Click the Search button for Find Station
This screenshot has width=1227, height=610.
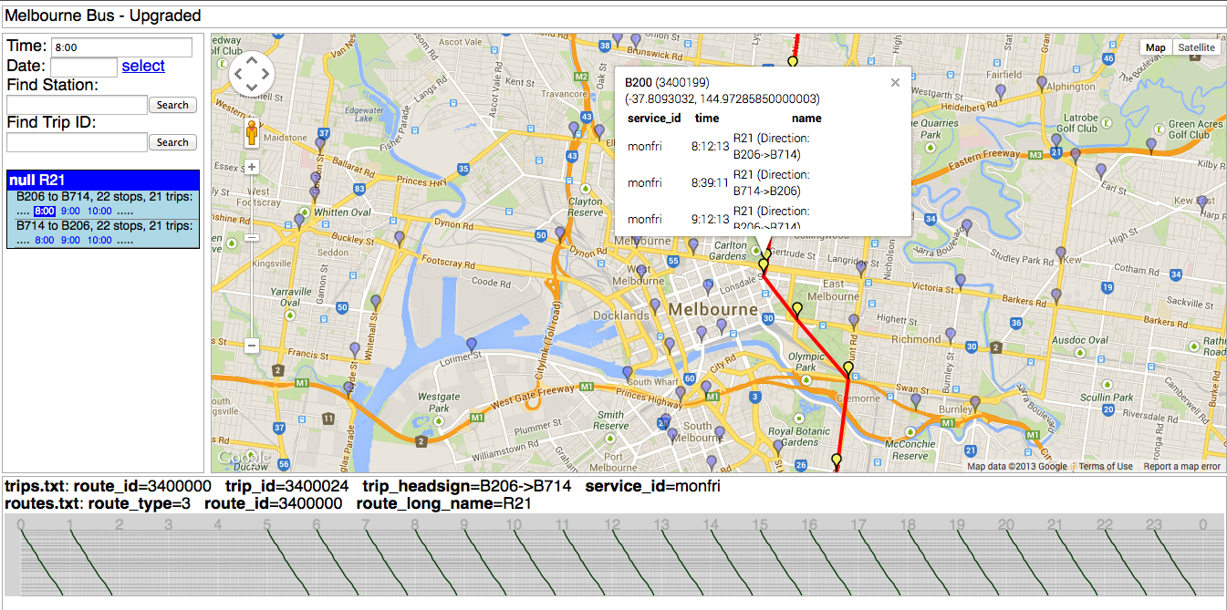point(172,105)
